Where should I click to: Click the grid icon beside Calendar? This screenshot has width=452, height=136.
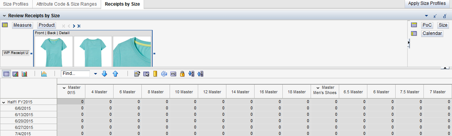point(414,33)
